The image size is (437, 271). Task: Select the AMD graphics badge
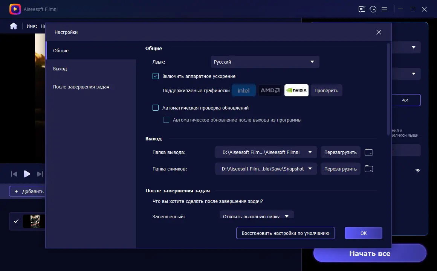pos(270,90)
